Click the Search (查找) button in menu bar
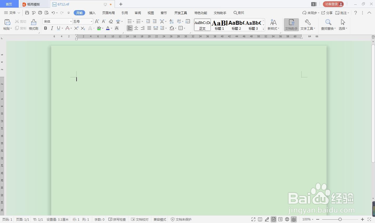 coord(239,13)
